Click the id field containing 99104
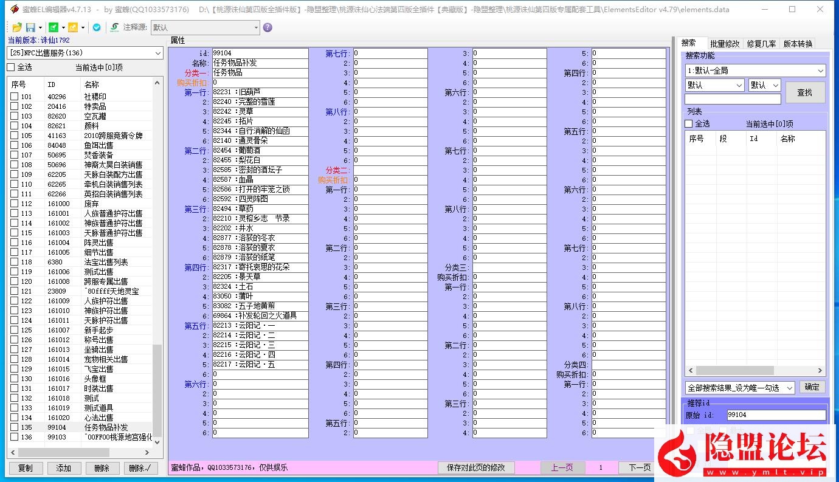Viewport: 839px width, 482px height. [x=260, y=53]
